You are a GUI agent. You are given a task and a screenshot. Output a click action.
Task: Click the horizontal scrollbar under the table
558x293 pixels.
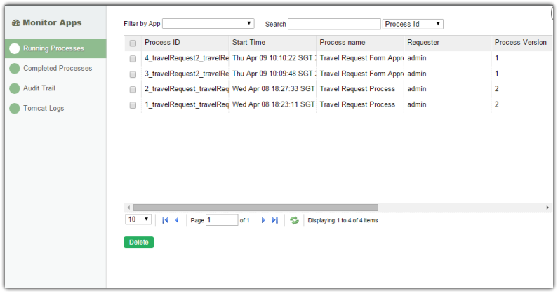pos(255,207)
